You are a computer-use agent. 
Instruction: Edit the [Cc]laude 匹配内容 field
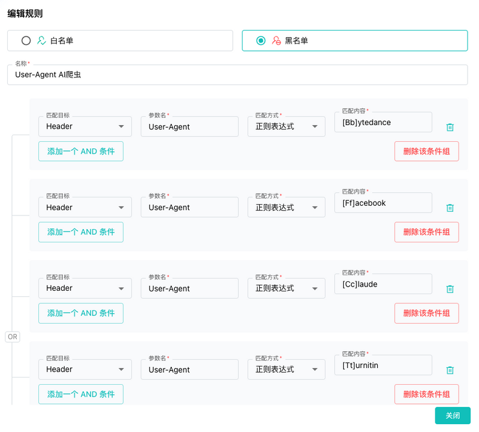(x=383, y=284)
